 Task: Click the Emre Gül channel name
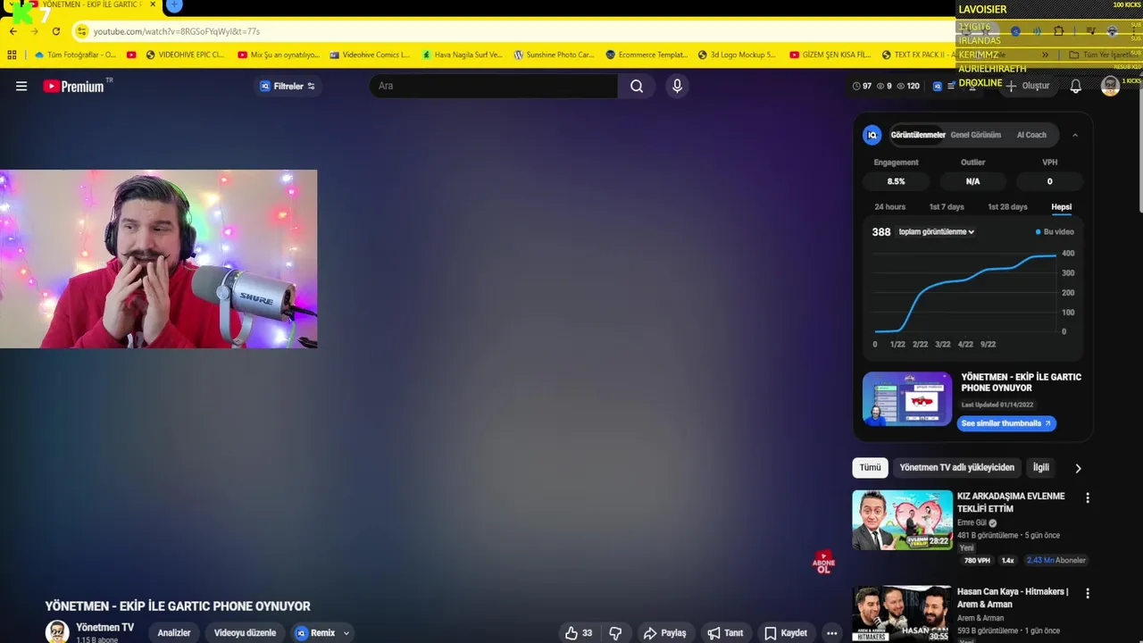tap(972, 522)
